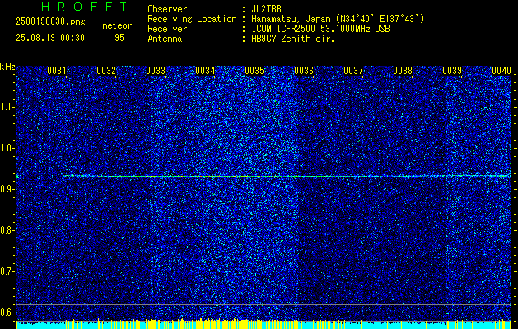This screenshot has width=518, height=329.
Task: Click time marker 0039
Action: 452,70
